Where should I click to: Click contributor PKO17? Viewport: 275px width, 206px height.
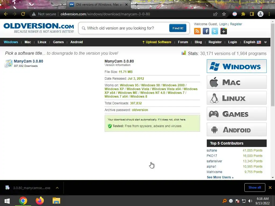212,156
